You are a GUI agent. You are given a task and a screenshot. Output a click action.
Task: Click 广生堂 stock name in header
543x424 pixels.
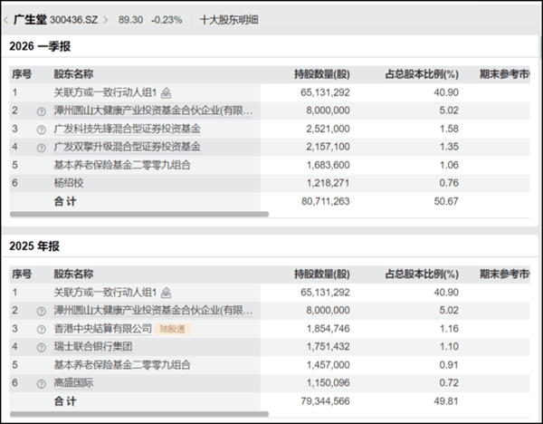30,20
